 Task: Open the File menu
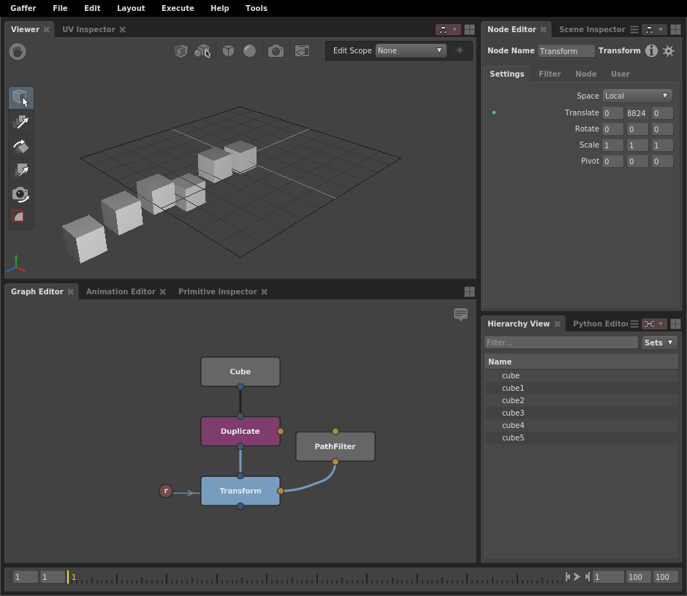[x=60, y=8]
